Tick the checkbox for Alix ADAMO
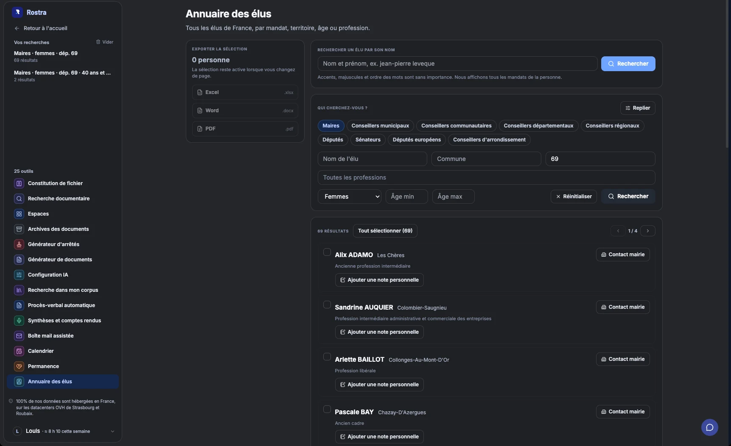Image resolution: width=731 pixels, height=446 pixels. pos(327,252)
